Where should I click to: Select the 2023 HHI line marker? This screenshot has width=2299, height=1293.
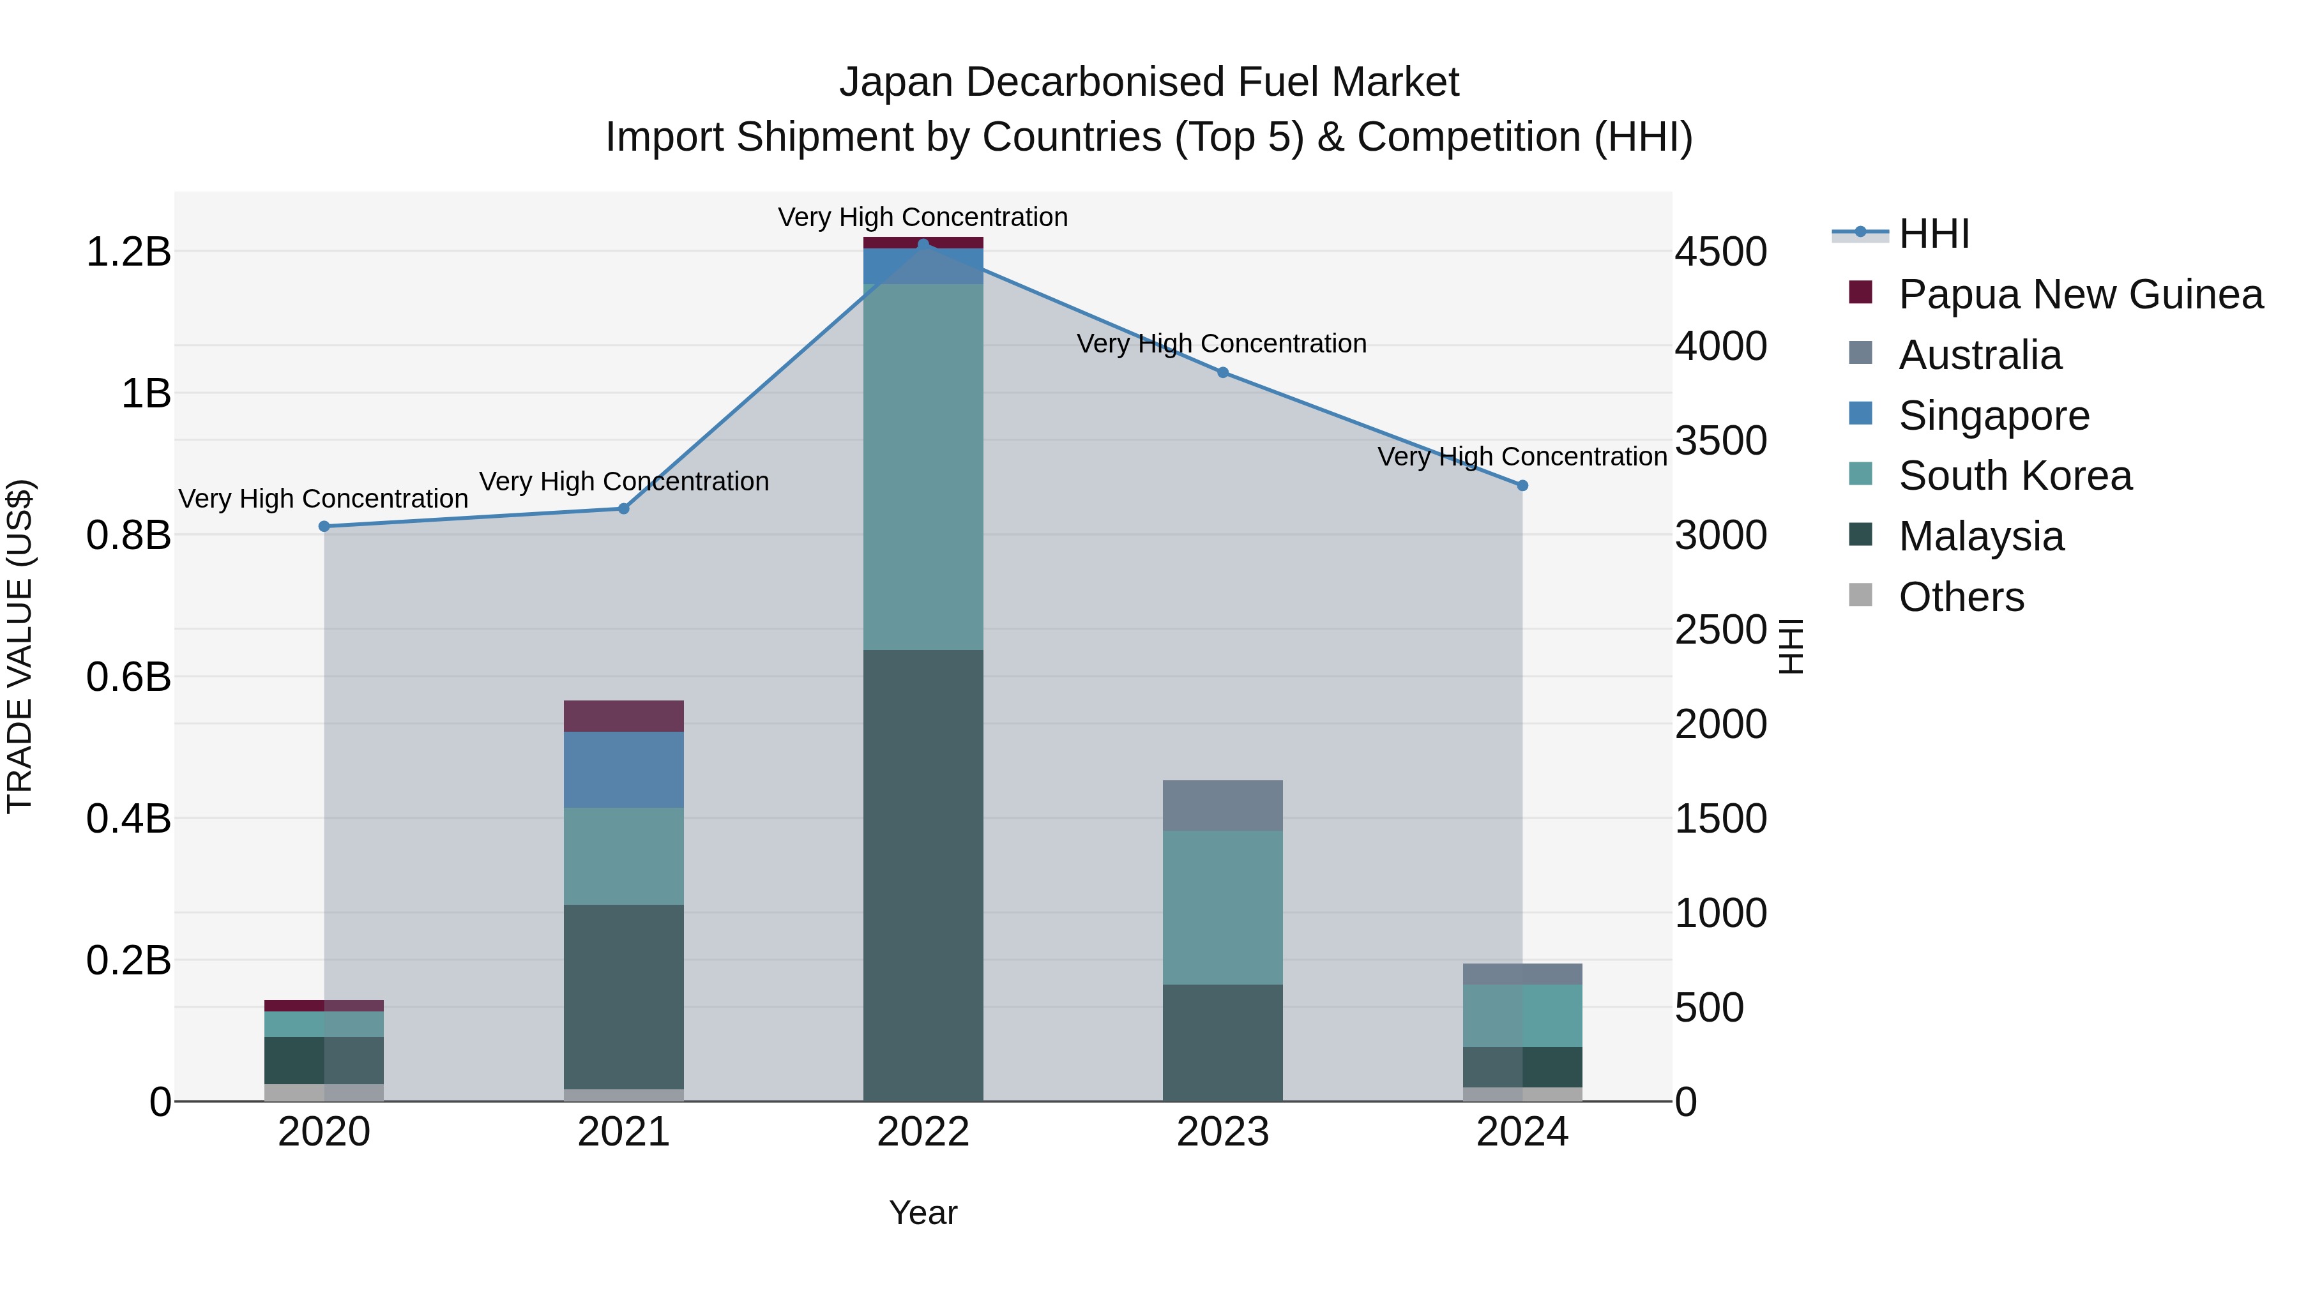click(x=1223, y=372)
